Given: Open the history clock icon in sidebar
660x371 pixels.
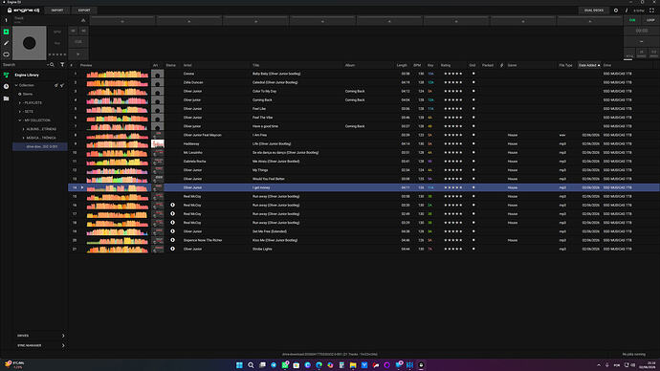Looking at the screenshot, I should (x=6, y=86).
